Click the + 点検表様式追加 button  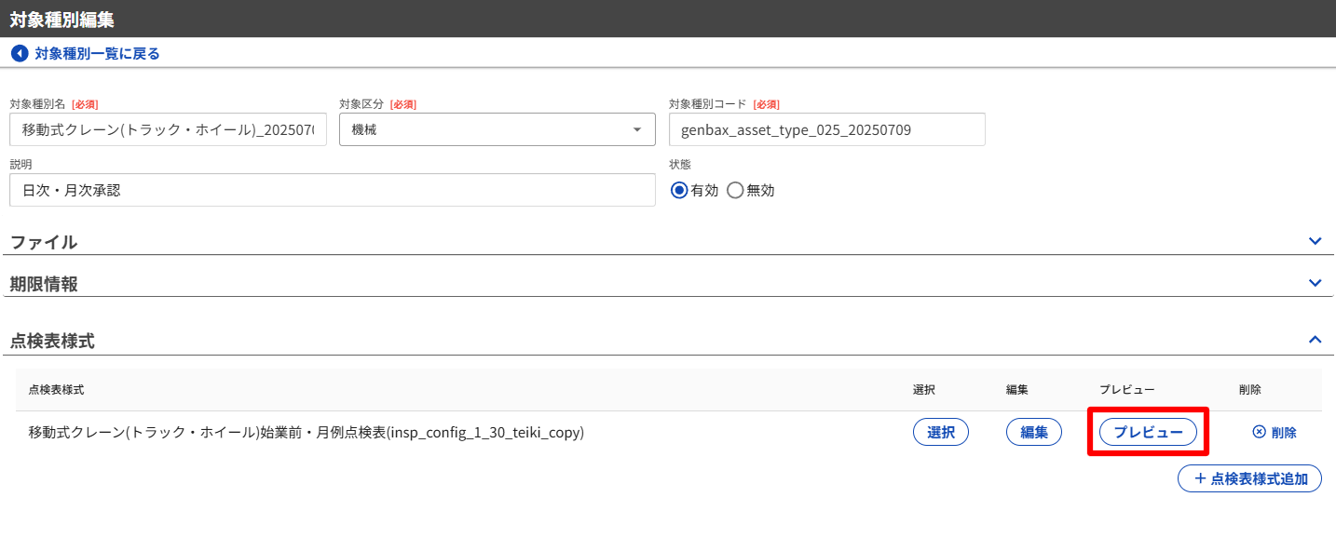(1249, 479)
